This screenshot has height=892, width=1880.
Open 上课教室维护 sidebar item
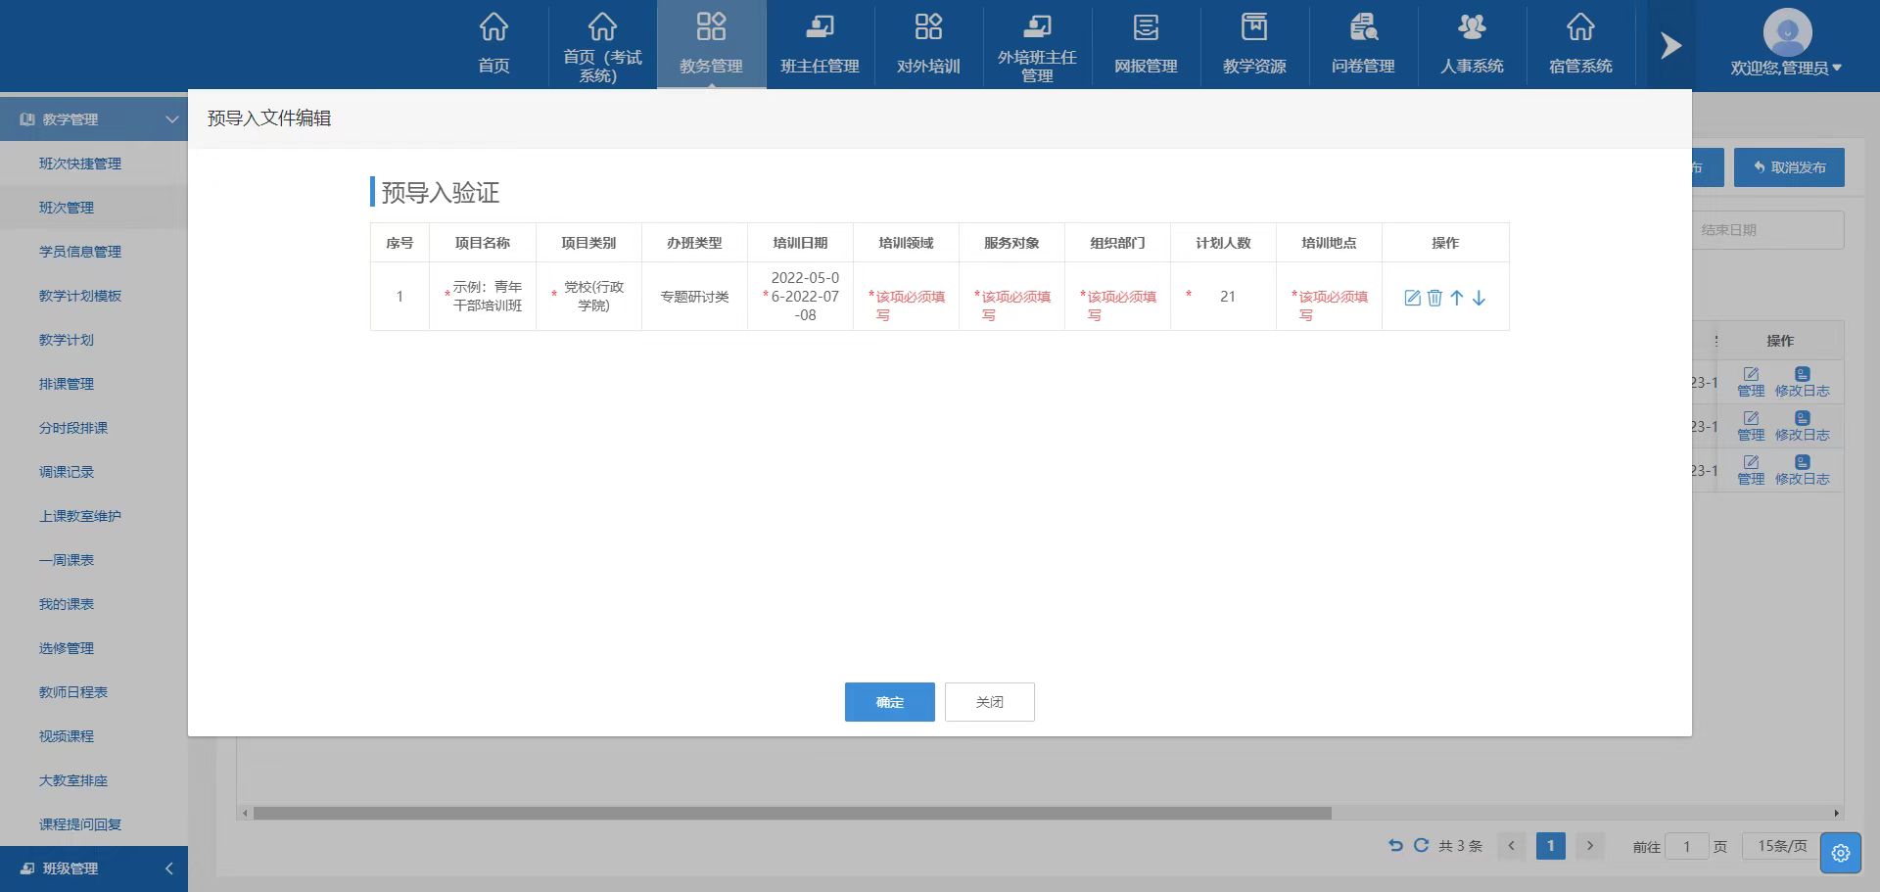[80, 516]
